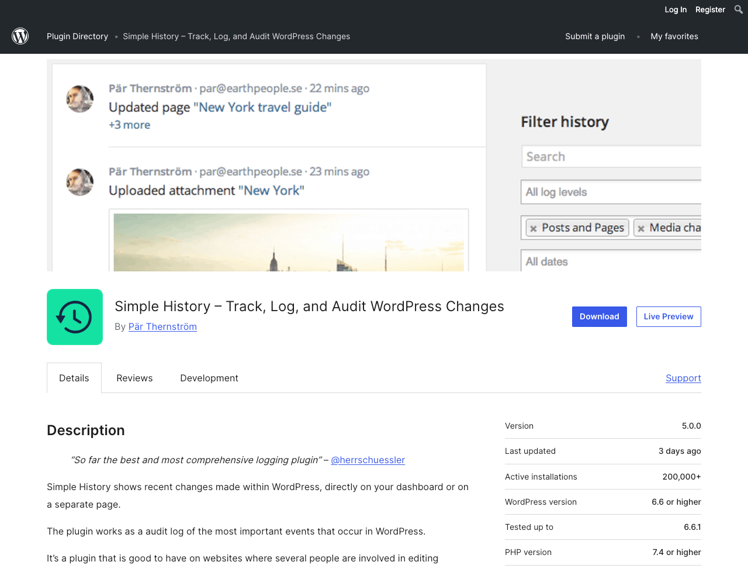Open Submit a plugin link

coord(595,36)
